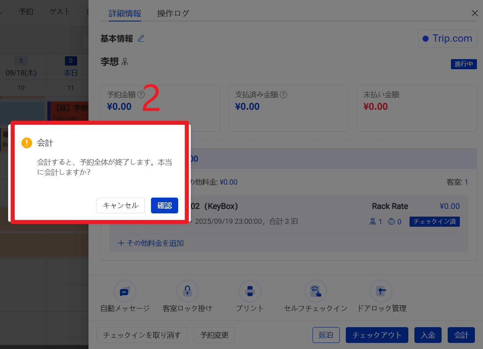Click the guest profile icon beside 李想
The height and width of the screenshot is (349, 483).
[x=125, y=62]
